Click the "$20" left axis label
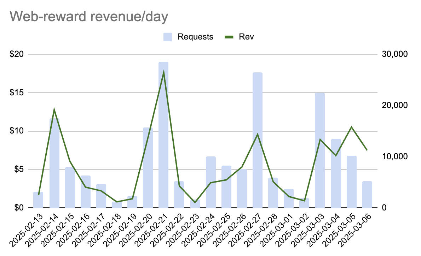 17,54
